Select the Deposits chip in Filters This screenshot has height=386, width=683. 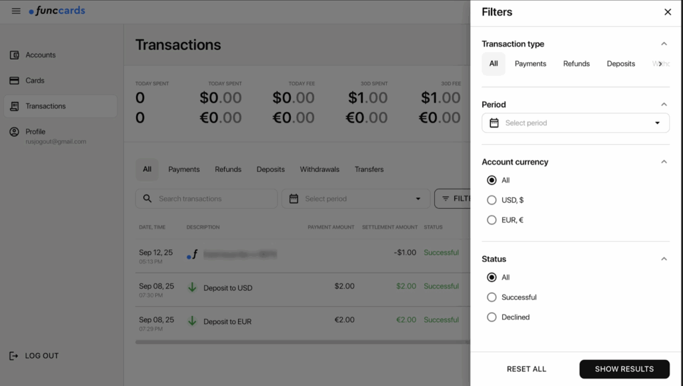[x=621, y=63]
